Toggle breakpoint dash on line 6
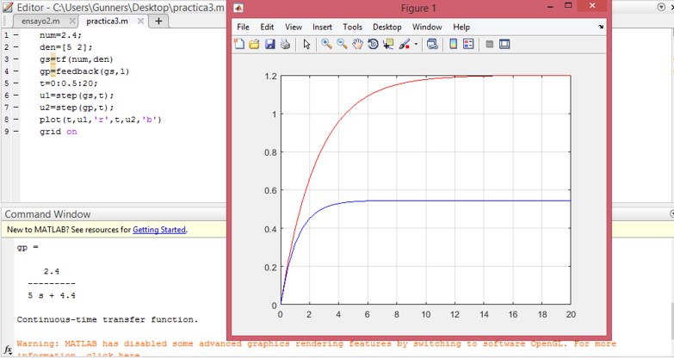 pyautogui.click(x=15, y=96)
